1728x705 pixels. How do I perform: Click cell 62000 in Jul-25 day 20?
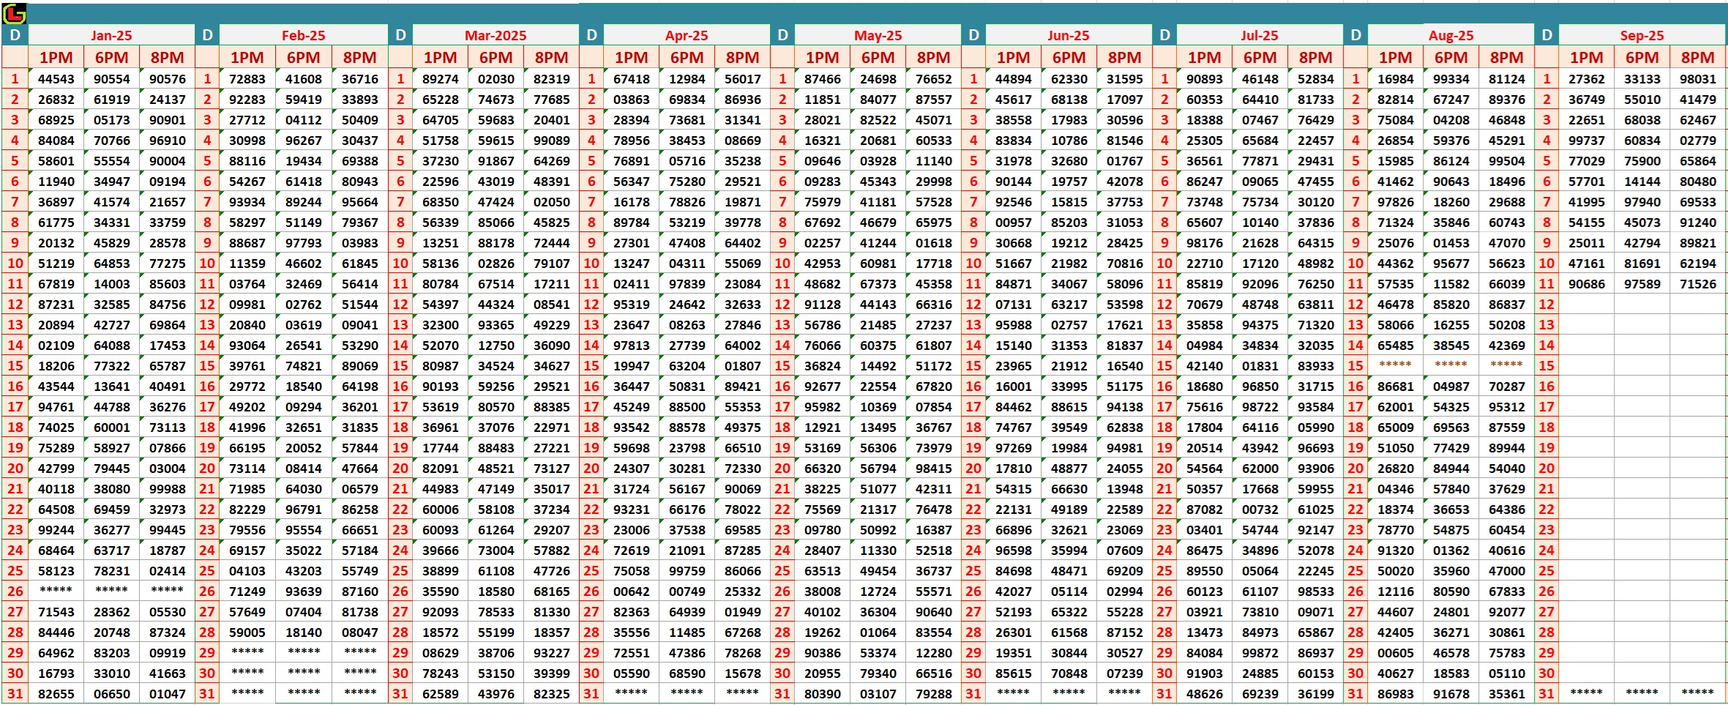(1260, 469)
